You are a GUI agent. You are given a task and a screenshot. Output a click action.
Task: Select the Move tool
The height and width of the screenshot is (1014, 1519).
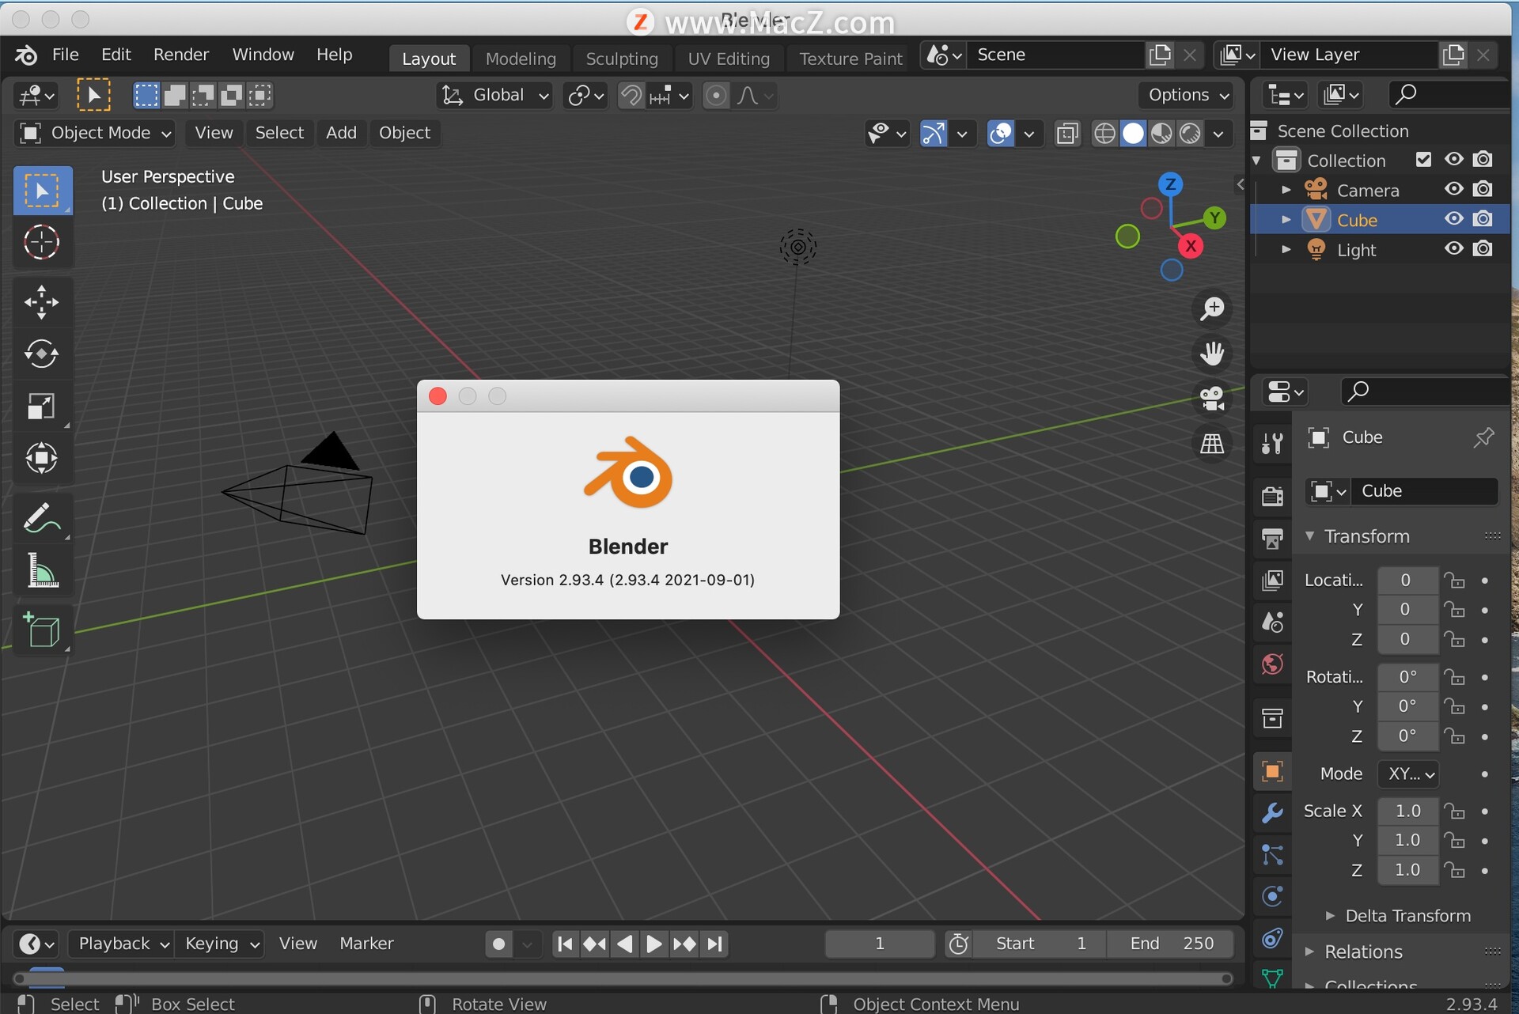tap(42, 301)
